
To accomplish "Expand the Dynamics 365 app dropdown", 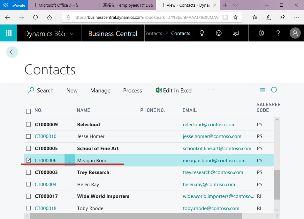I will point(72,34).
